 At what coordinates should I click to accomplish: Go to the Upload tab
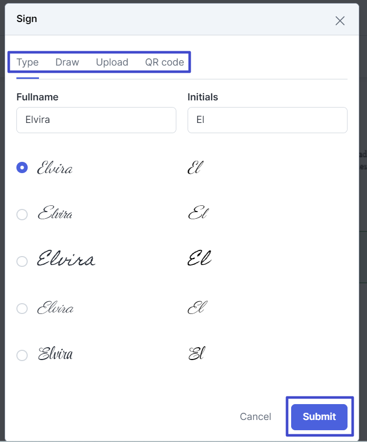(112, 62)
